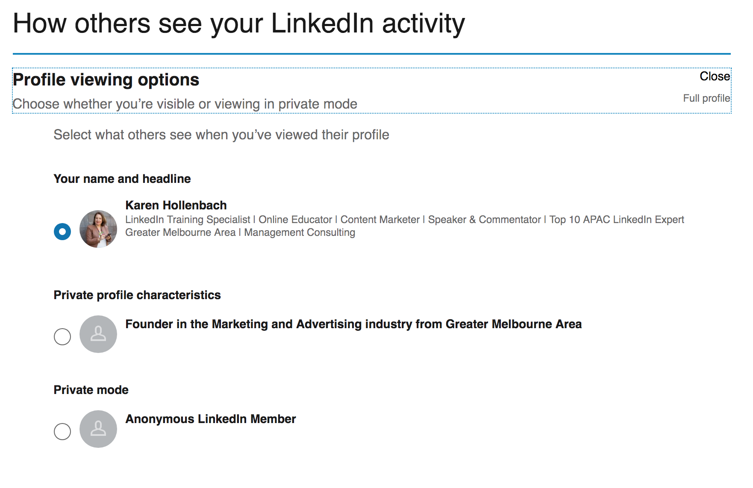Click the gray avatar icon beside Founder option
This screenshot has width=753, height=488.
[98, 334]
